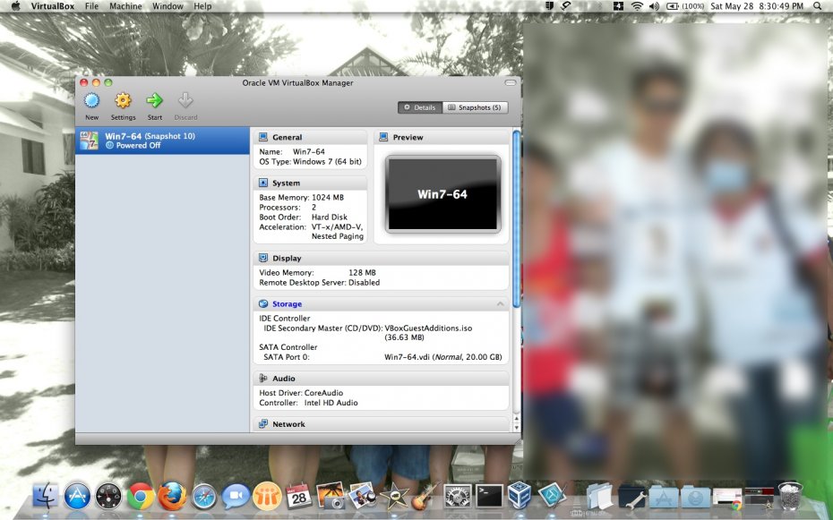Open Dashboard from the dock
The width and height of the screenshot is (833, 520).
coord(108,497)
